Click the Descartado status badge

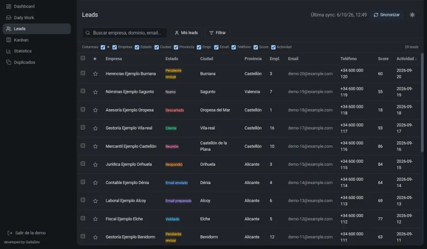point(174,110)
